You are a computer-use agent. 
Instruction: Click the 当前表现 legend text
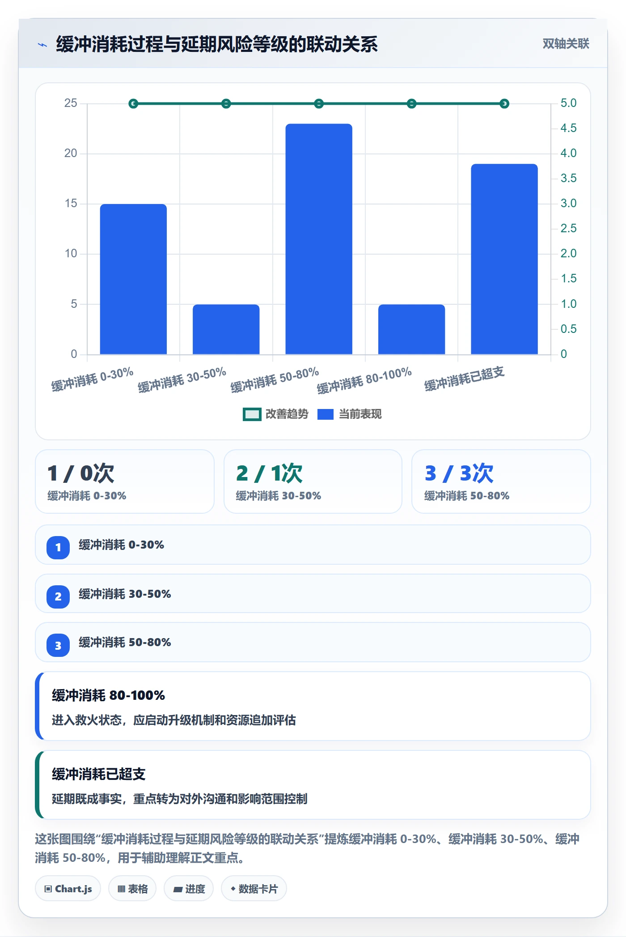360,414
